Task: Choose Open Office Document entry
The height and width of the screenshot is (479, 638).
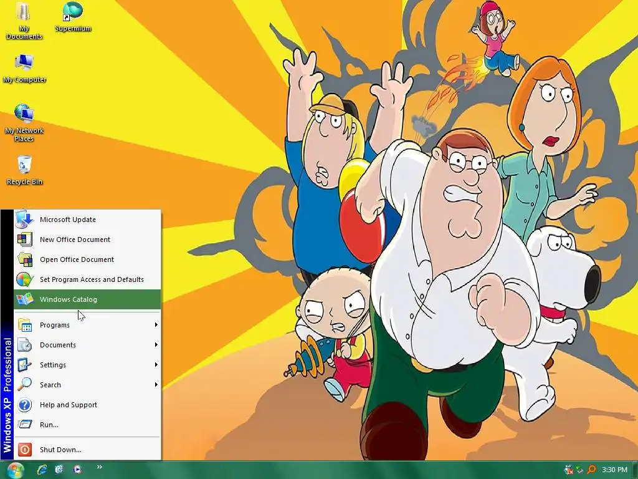Action: pyautogui.click(x=87, y=259)
